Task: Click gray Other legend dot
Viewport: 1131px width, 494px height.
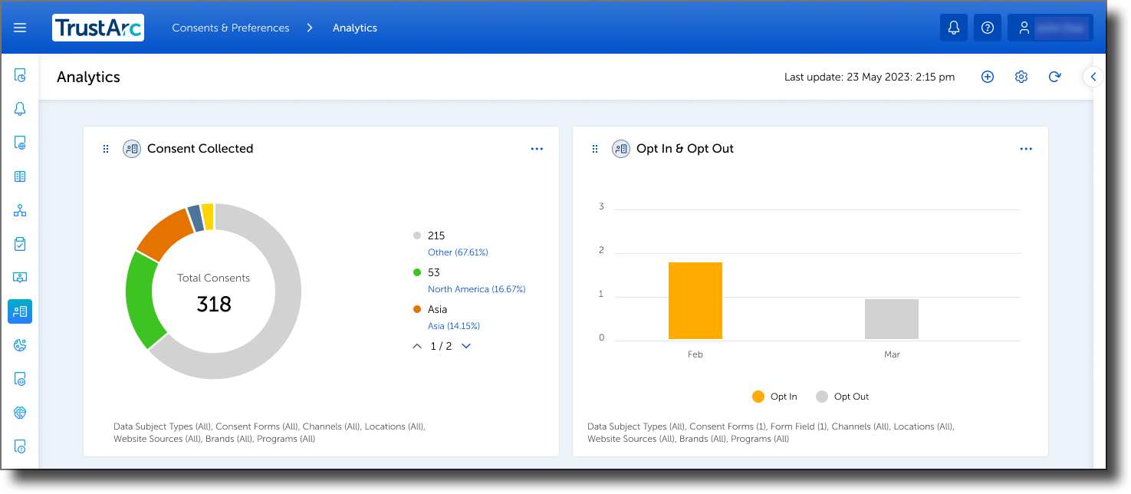Action: click(417, 235)
